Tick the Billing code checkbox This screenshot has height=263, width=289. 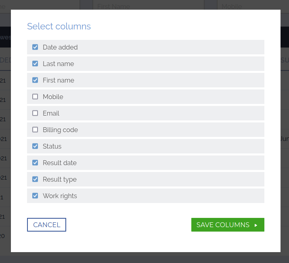click(35, 130)
